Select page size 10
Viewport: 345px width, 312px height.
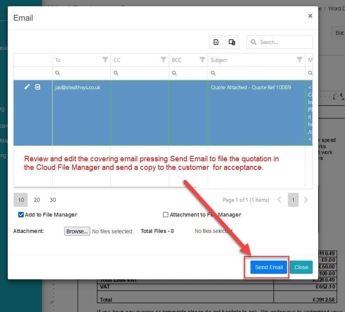point(21,200)
